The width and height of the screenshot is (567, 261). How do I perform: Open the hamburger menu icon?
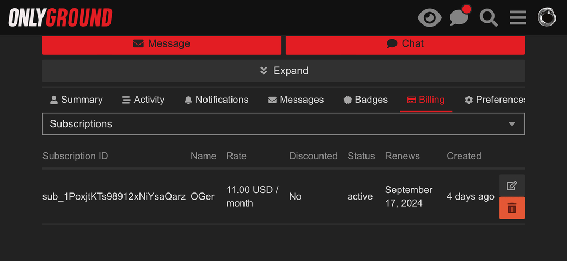(518, 18)
